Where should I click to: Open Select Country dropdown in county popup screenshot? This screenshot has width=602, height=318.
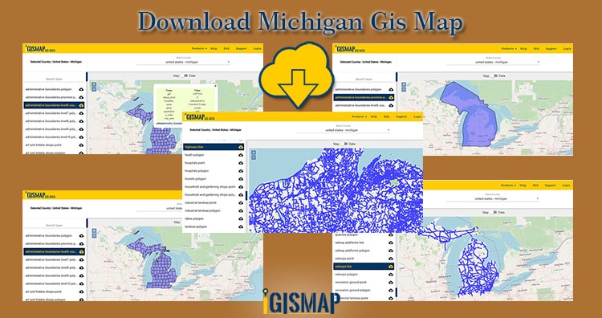(183, 62)
